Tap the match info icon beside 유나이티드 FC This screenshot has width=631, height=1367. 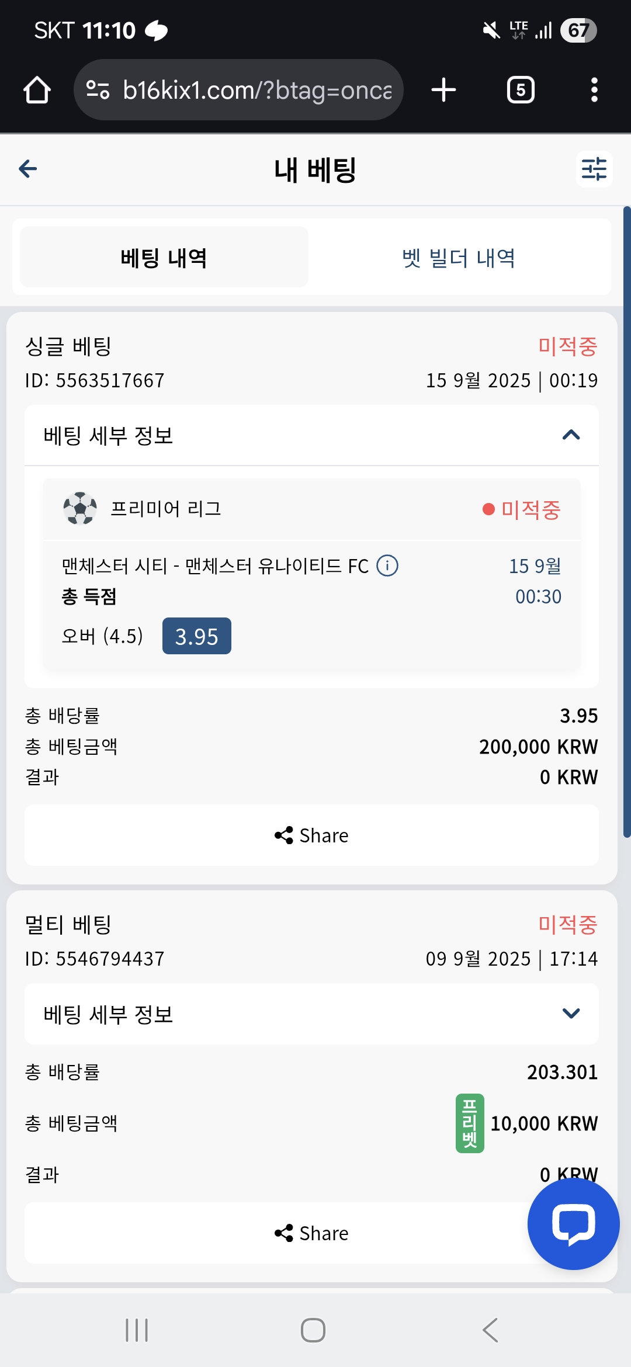(387, 565)
